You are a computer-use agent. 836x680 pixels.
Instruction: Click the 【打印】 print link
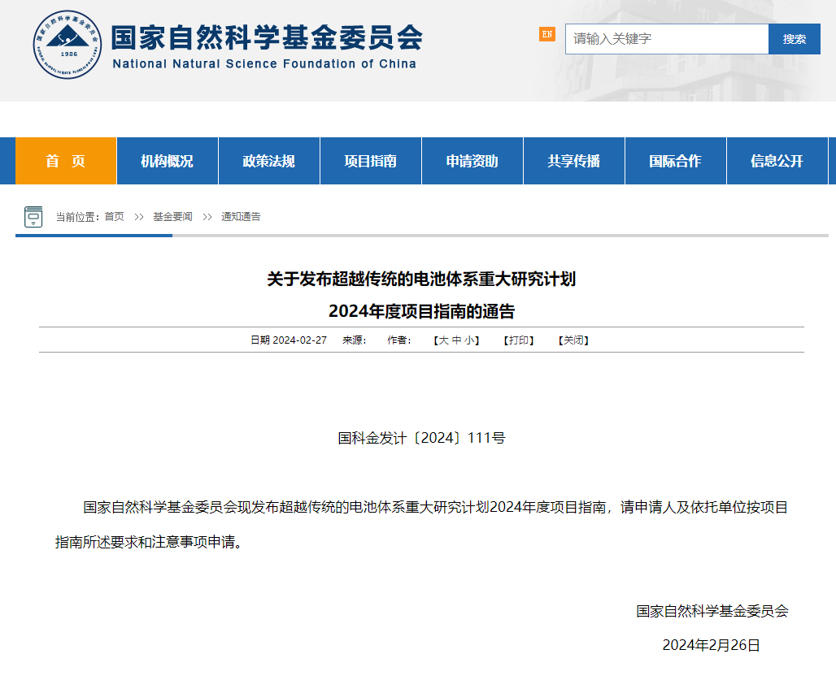click(518, 340)
